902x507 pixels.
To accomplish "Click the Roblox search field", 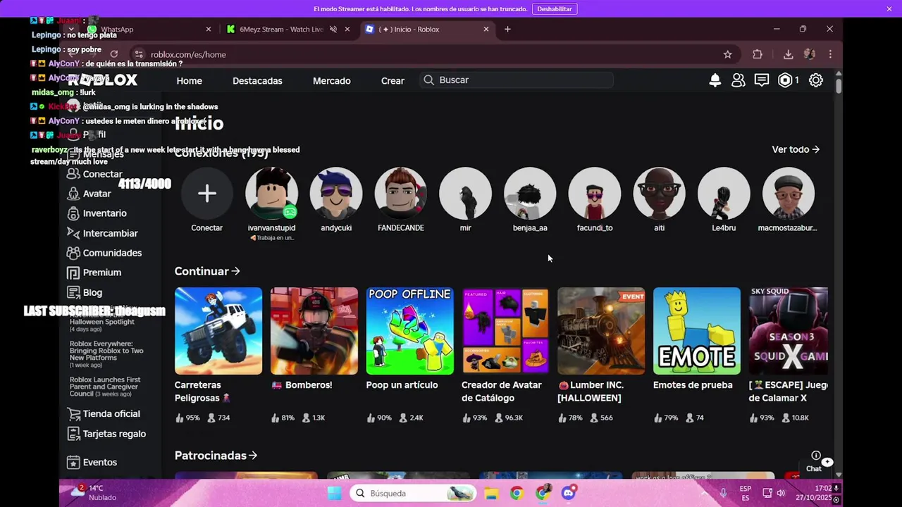I will pyautogui.click(x=517, y=80).
